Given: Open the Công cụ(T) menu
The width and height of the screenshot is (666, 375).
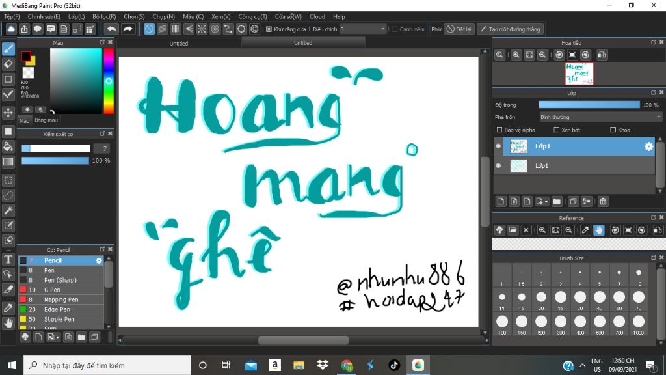Looking at the screenshot, I should (252, 16).
